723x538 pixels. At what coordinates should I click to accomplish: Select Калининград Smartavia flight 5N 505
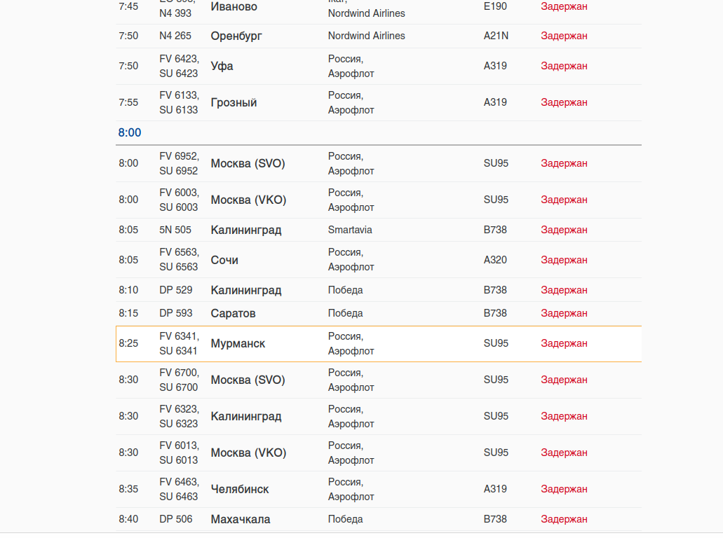click(379, 230)
